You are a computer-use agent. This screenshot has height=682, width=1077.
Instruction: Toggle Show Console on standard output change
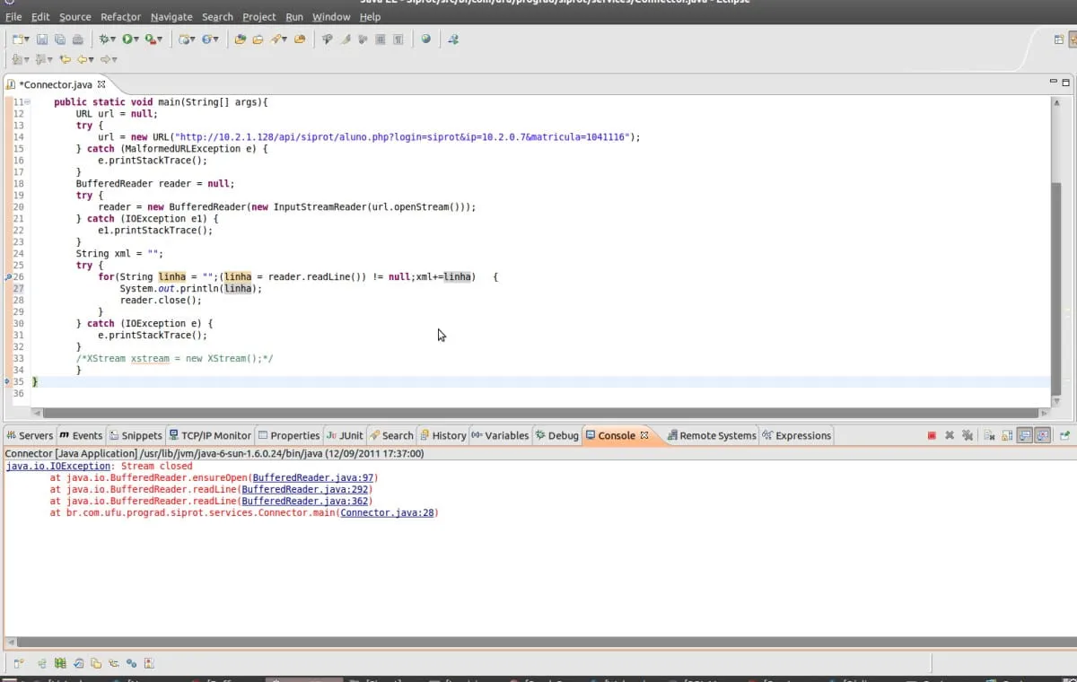point(1024,436)
